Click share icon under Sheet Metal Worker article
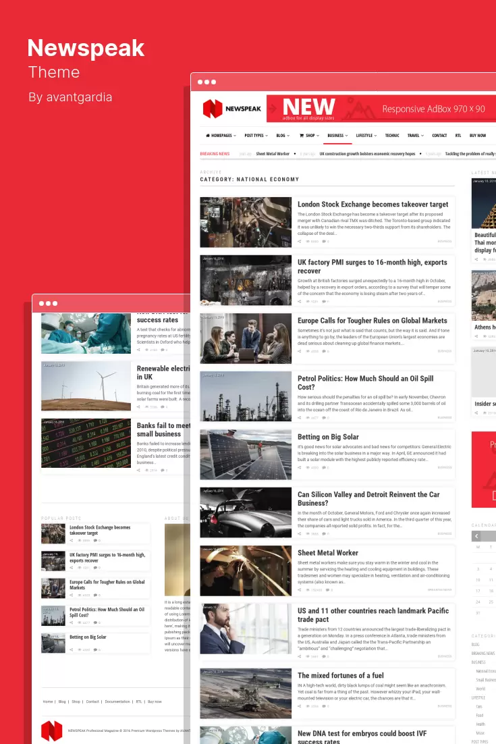 (x=299, y=590)
